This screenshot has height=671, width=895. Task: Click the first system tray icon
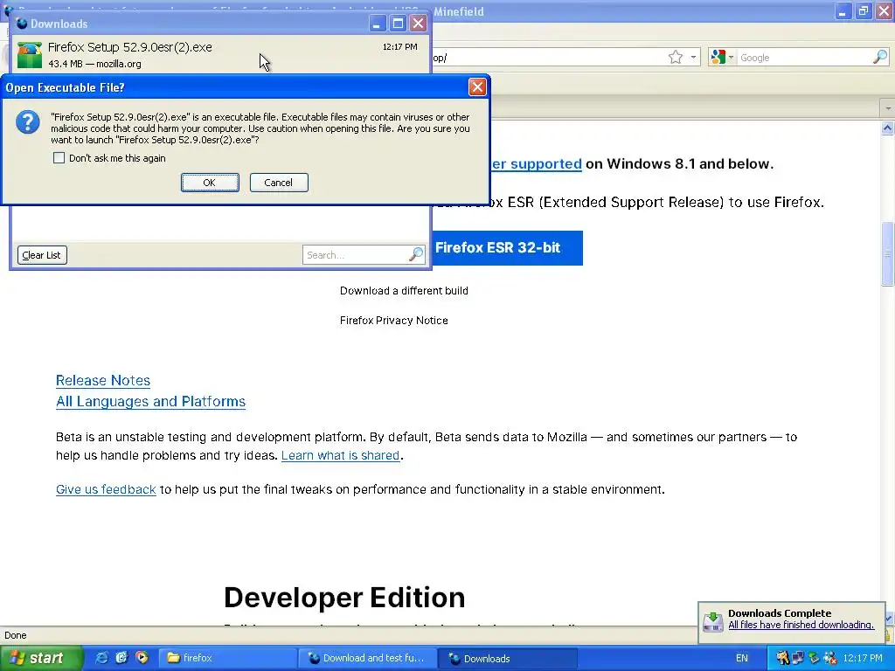point(782,658)
